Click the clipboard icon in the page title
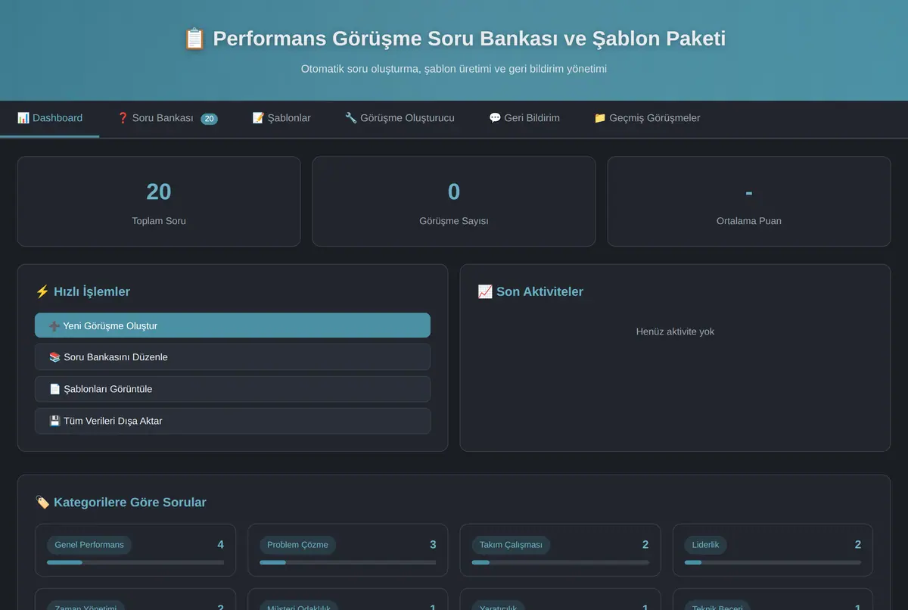908x610 pixels. [194, 39]
